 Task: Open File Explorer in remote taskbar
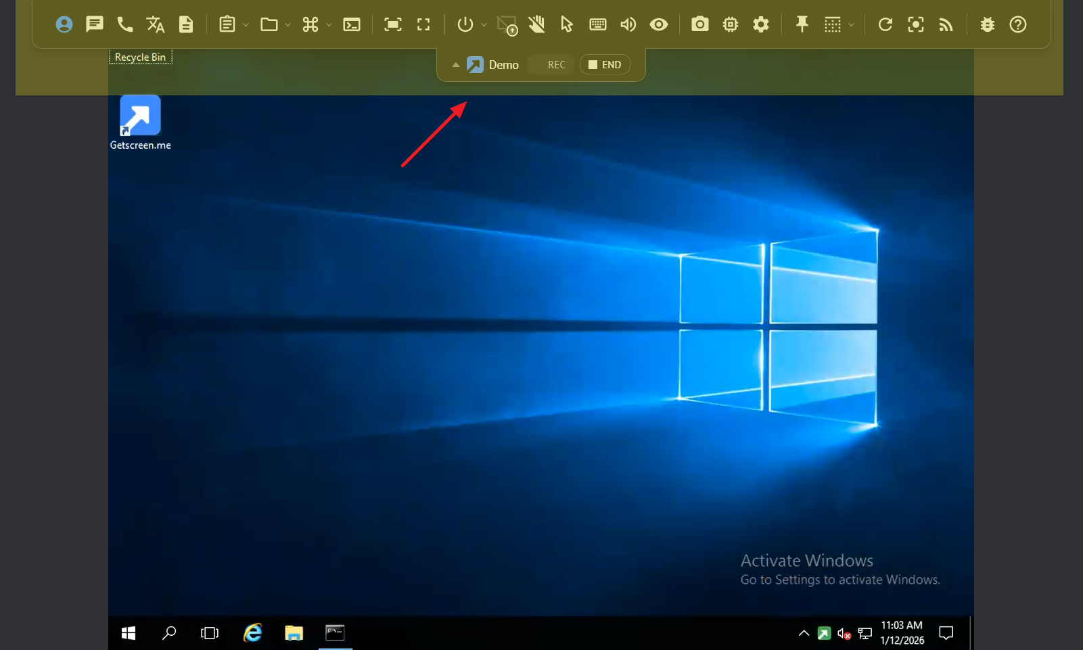pos(294,633)
